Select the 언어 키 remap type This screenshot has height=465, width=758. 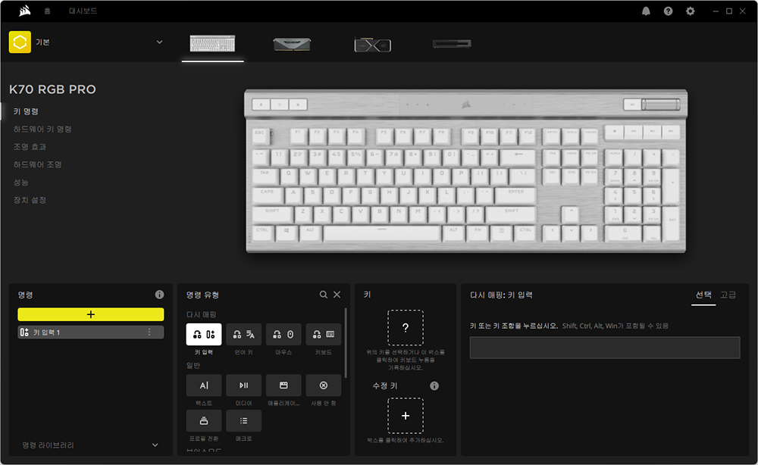pos(243,334)
